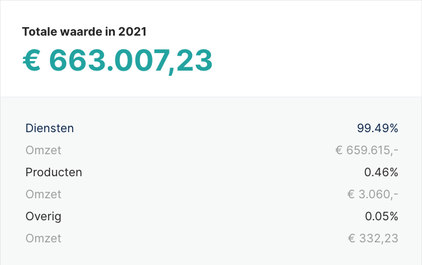
Task: Select the 0.05% Overig percentage
Action: [x=381, y=216]
